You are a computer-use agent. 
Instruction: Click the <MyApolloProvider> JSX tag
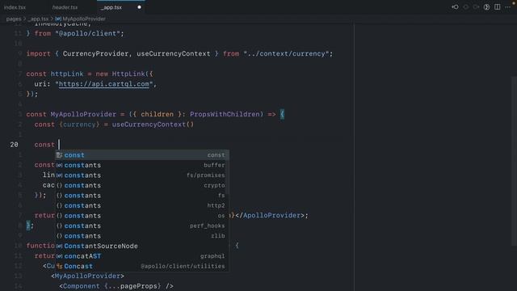(87, 276)
